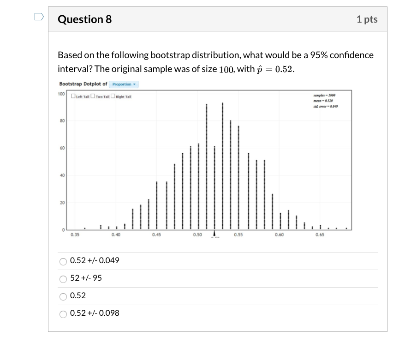Enable the Right Tail checkbox
The width and height of the screenshot is (417, 343).
tap(113, 96)
